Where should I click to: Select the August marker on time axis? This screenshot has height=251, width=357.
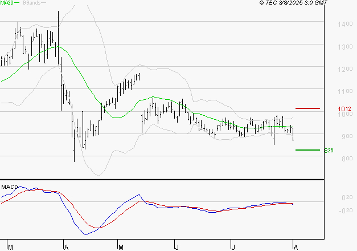click(294, 246)
